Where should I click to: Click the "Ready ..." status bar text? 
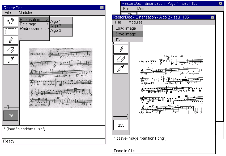11,141
